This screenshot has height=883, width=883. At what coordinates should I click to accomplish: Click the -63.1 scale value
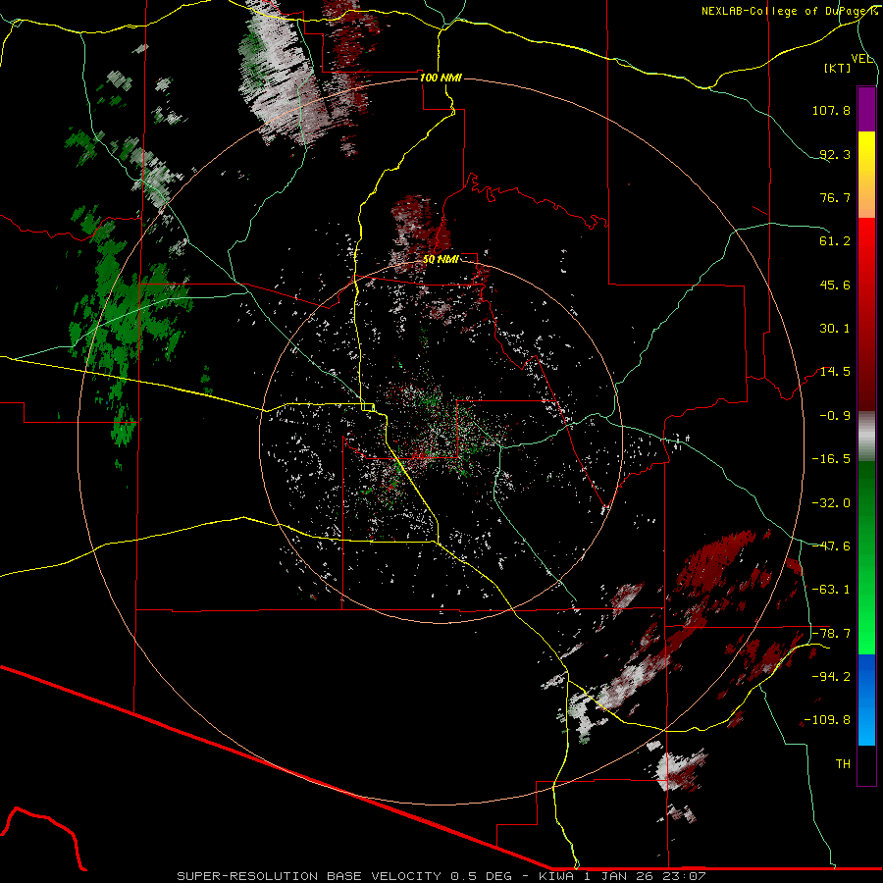[x=831, y=590]
